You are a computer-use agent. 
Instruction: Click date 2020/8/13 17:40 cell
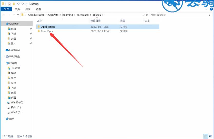pos(100,31)
